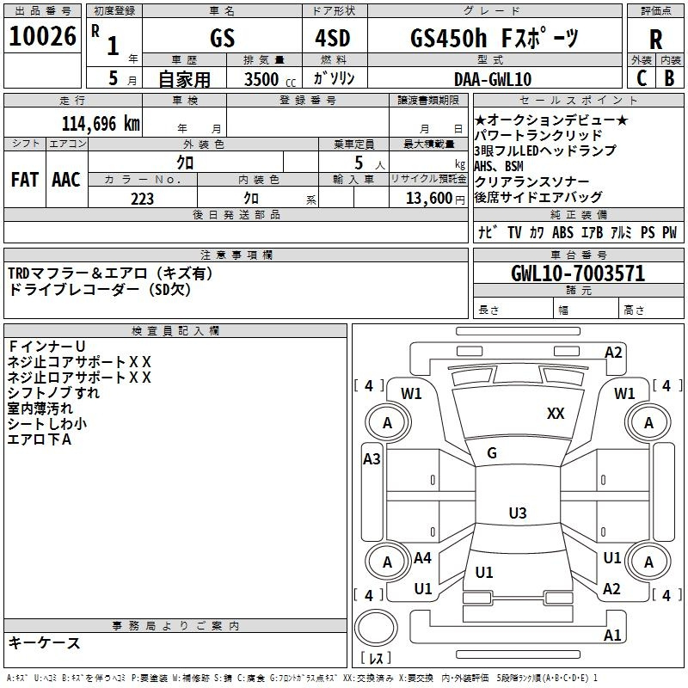
Task: Select the color number 223 field
Action: tap(142, 199)
